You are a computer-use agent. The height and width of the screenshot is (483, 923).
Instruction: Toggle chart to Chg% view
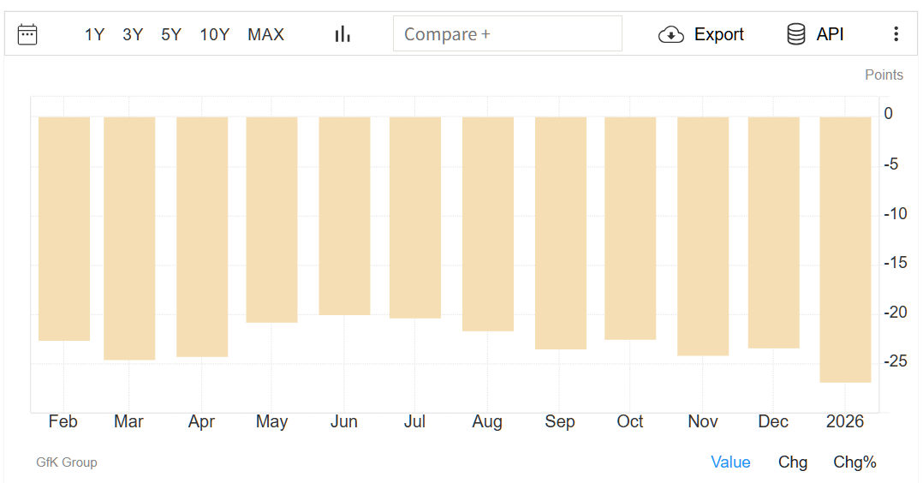point(855,462)
